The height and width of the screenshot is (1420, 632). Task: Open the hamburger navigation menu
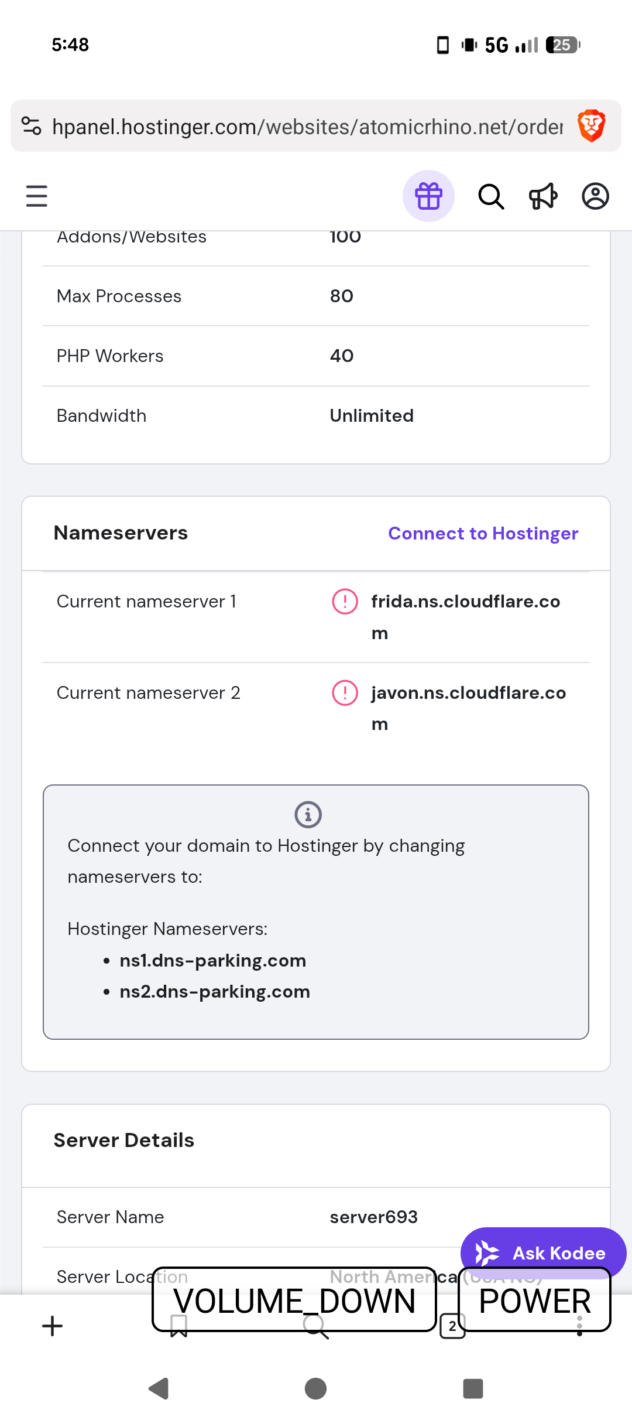click(x=36, y=196)
